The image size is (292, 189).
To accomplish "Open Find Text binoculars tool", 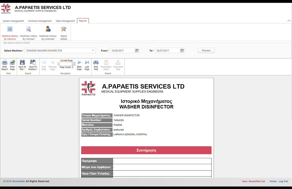I will coord(96,65).
